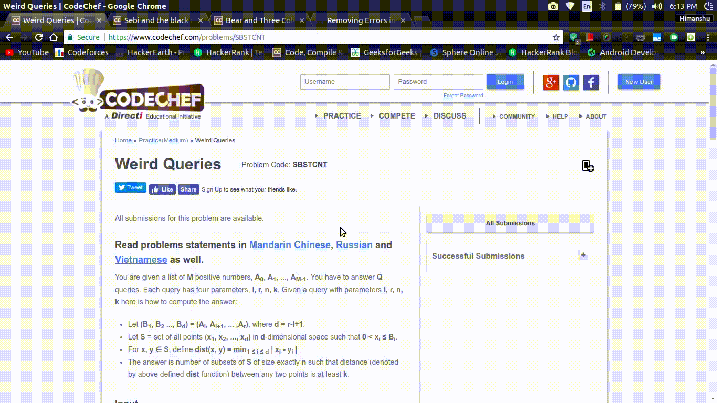This screenshot has width=717, height=403.
Task: Open the green plus extension icon
Action: coord(691,37)
